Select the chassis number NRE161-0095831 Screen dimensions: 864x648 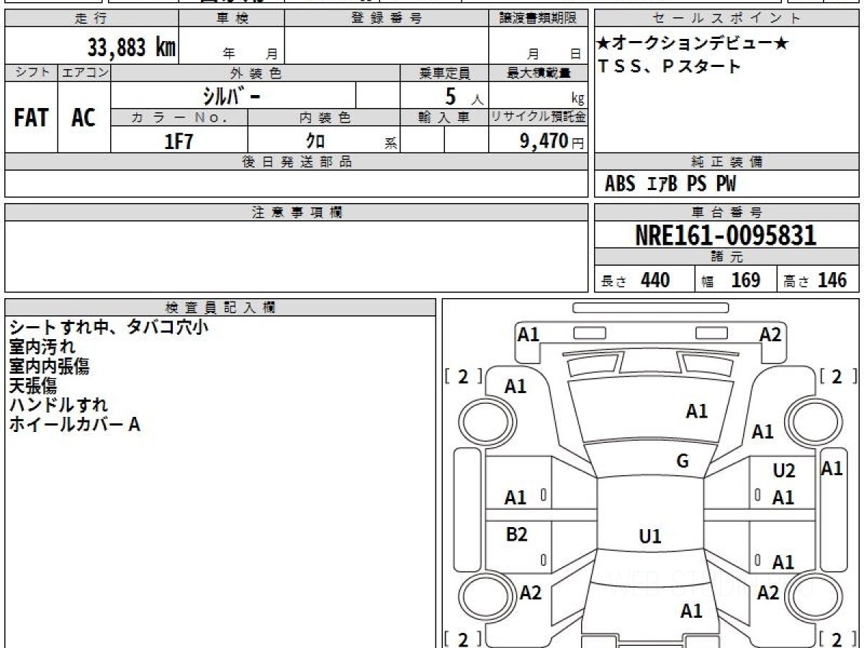[726, 235]
